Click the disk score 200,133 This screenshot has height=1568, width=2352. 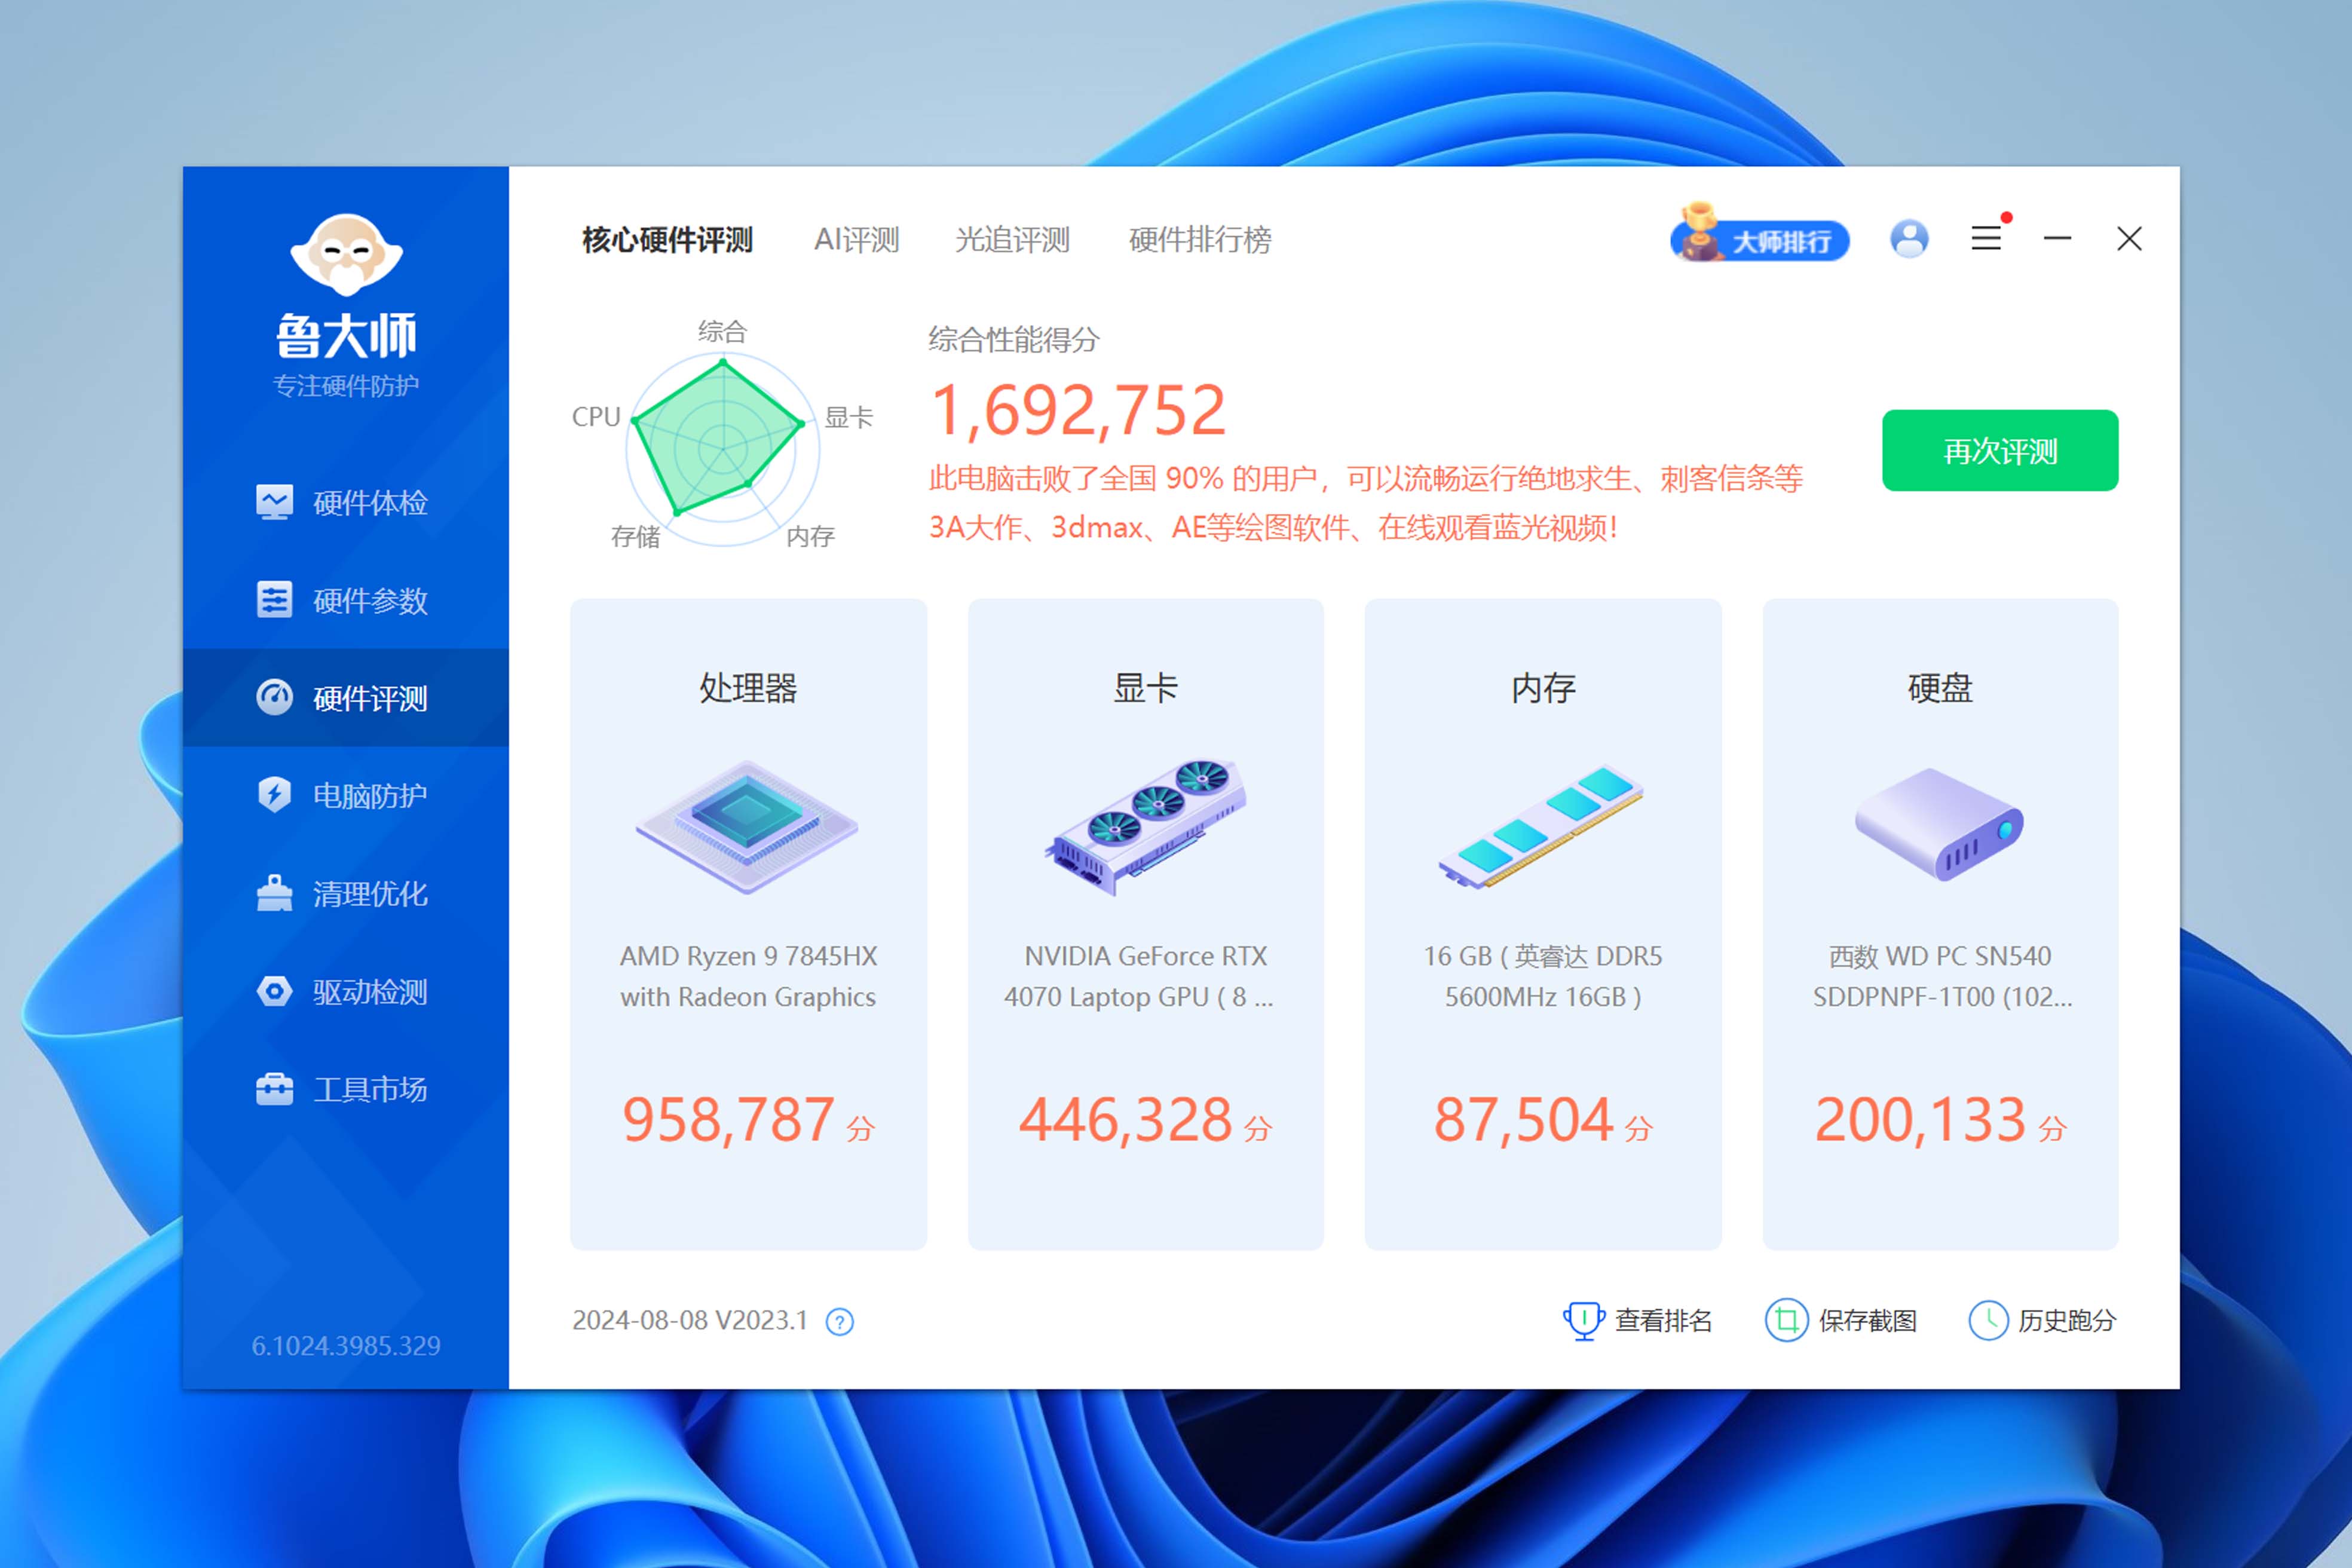point(1920,1119)
